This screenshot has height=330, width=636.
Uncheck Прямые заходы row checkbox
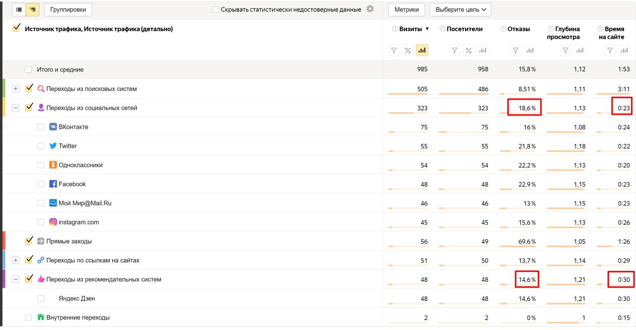click(x=29, y=241)
